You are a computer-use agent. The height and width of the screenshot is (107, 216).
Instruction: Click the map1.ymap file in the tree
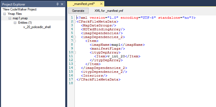point(20,18)
